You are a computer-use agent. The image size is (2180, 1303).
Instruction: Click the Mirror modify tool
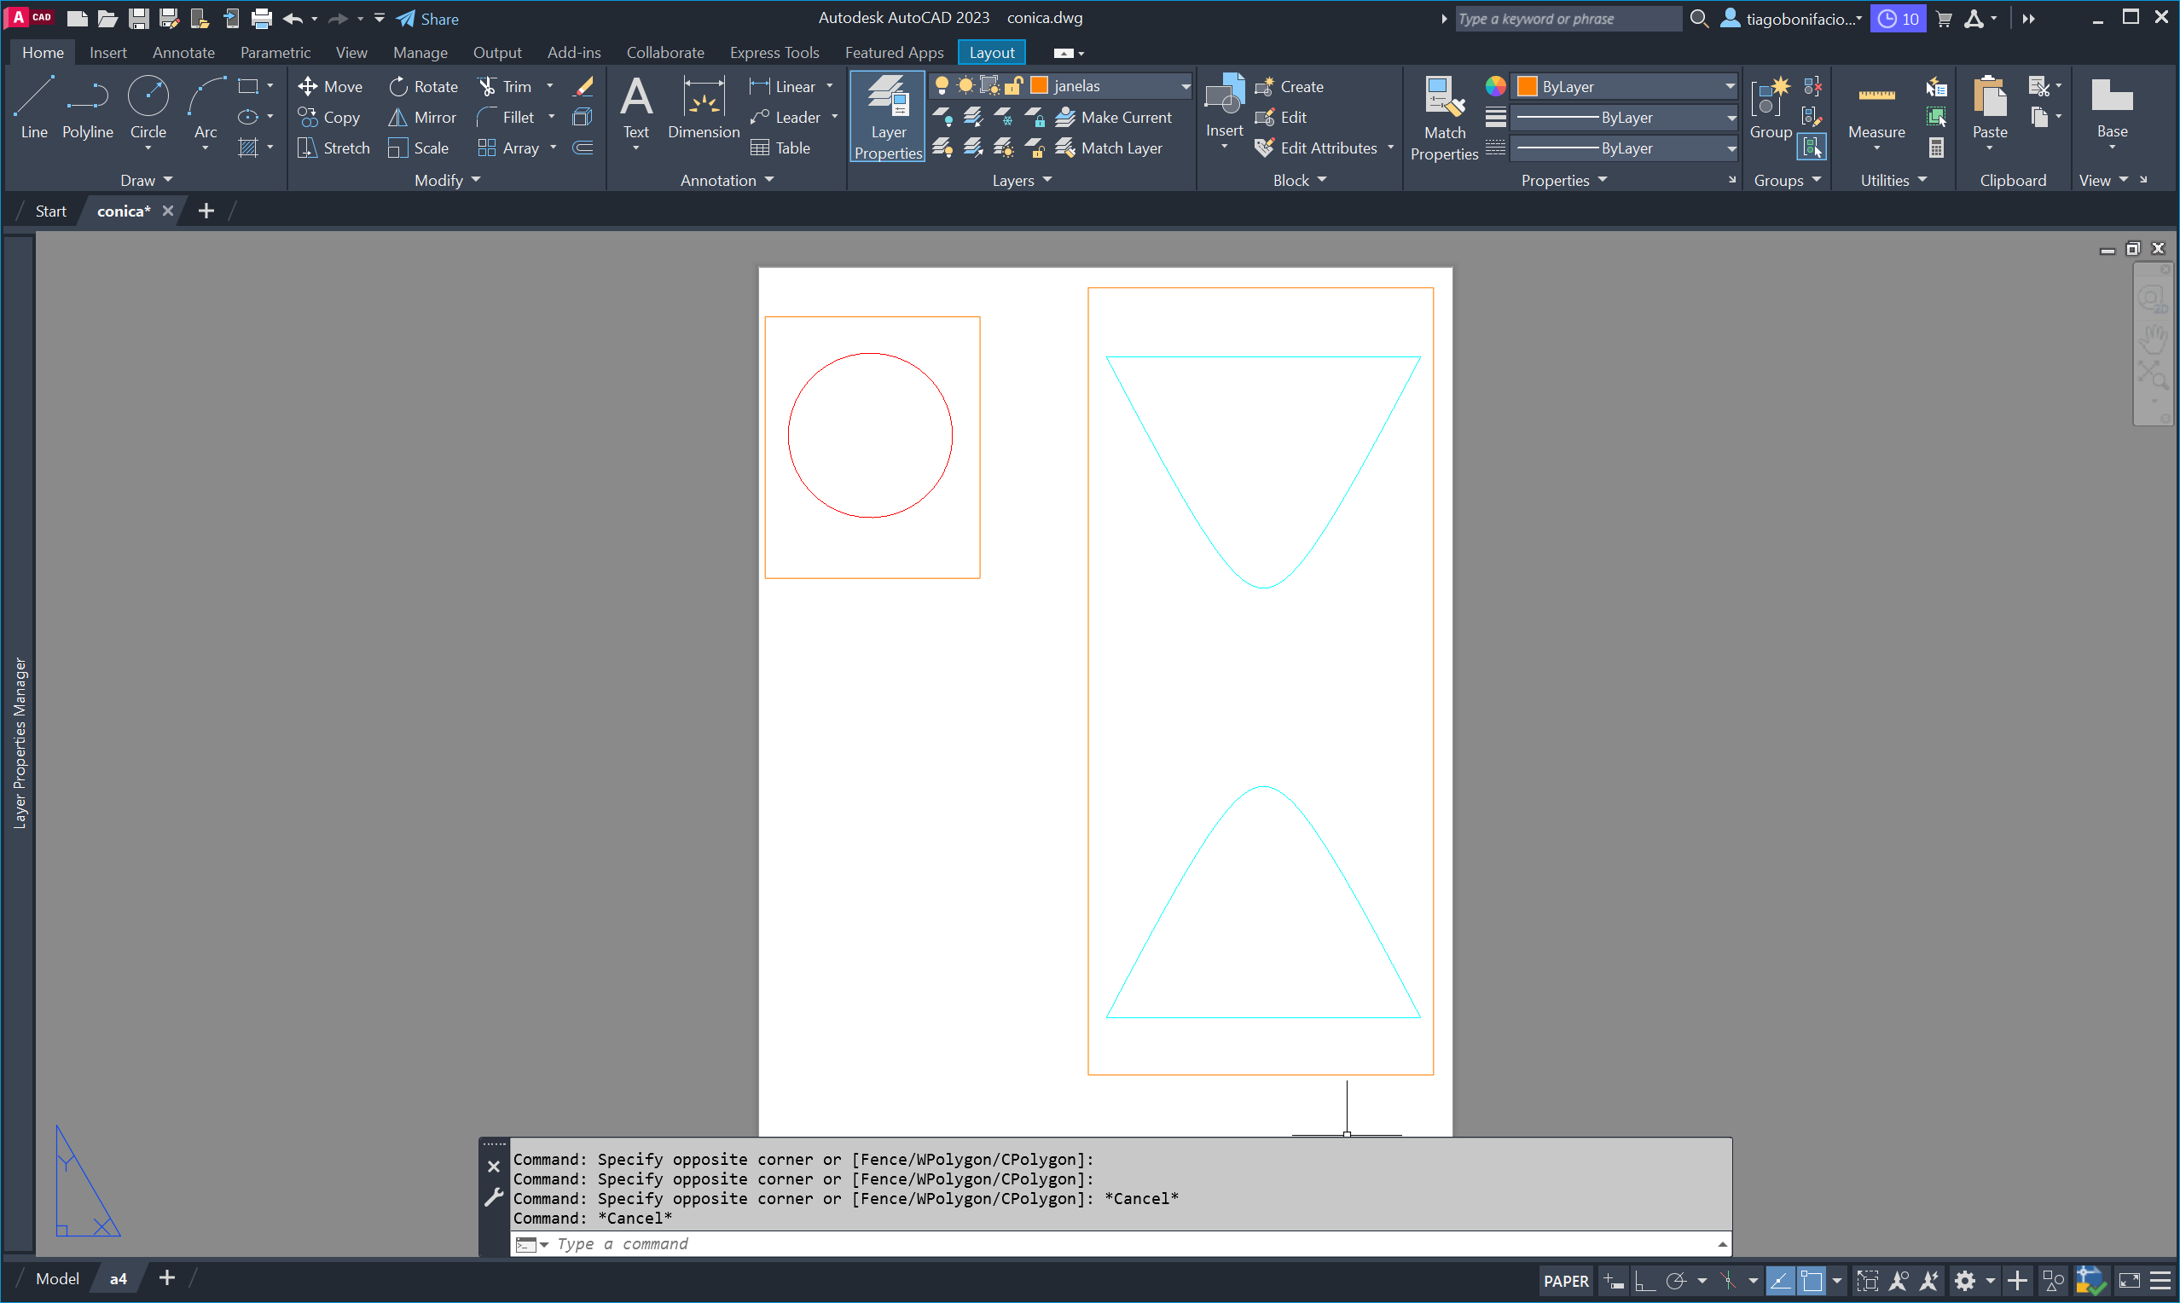(x=422, y=117)
